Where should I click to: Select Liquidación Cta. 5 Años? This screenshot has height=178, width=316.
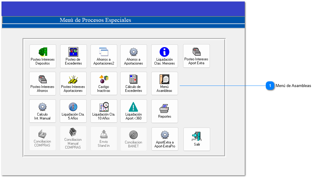coord(73,111)
